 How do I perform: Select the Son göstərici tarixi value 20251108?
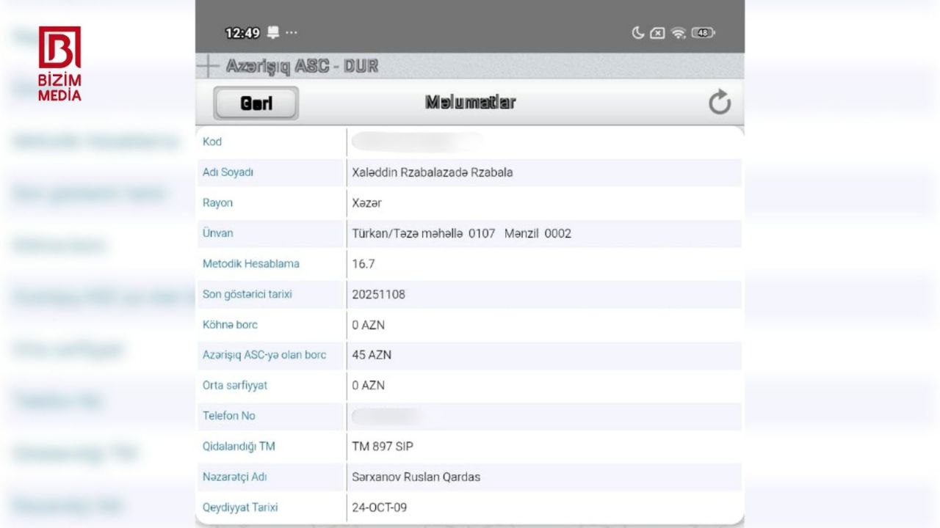[378, 295]
